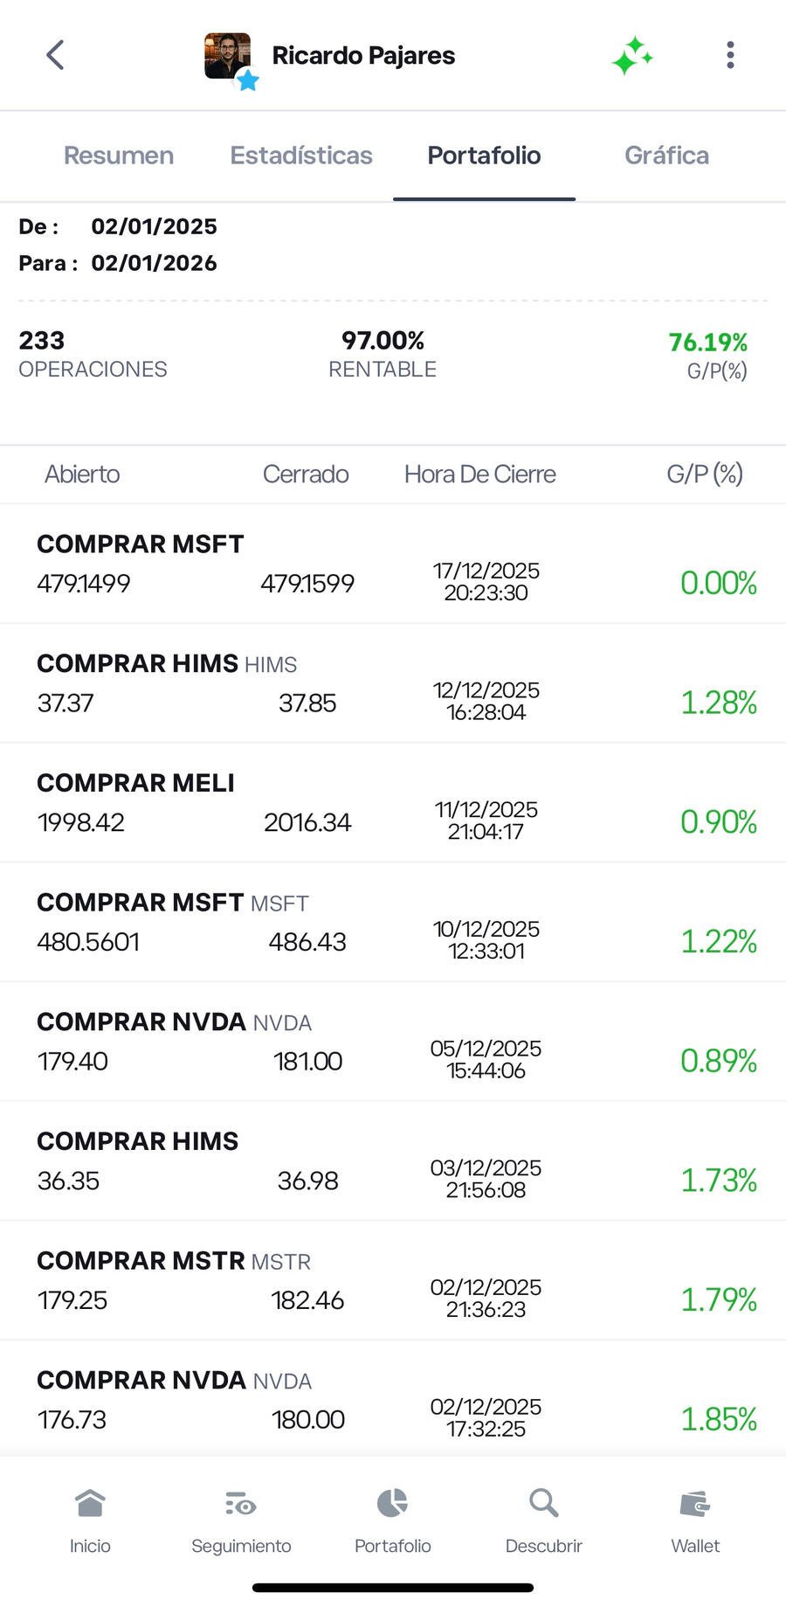Open the Gráfica tab

click(x=666, y=156)
